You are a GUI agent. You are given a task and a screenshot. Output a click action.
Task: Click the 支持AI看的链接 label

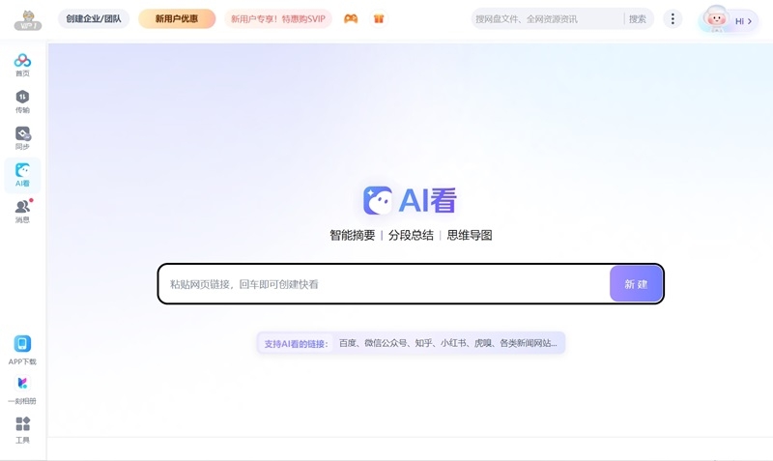(x=296, y=344)
